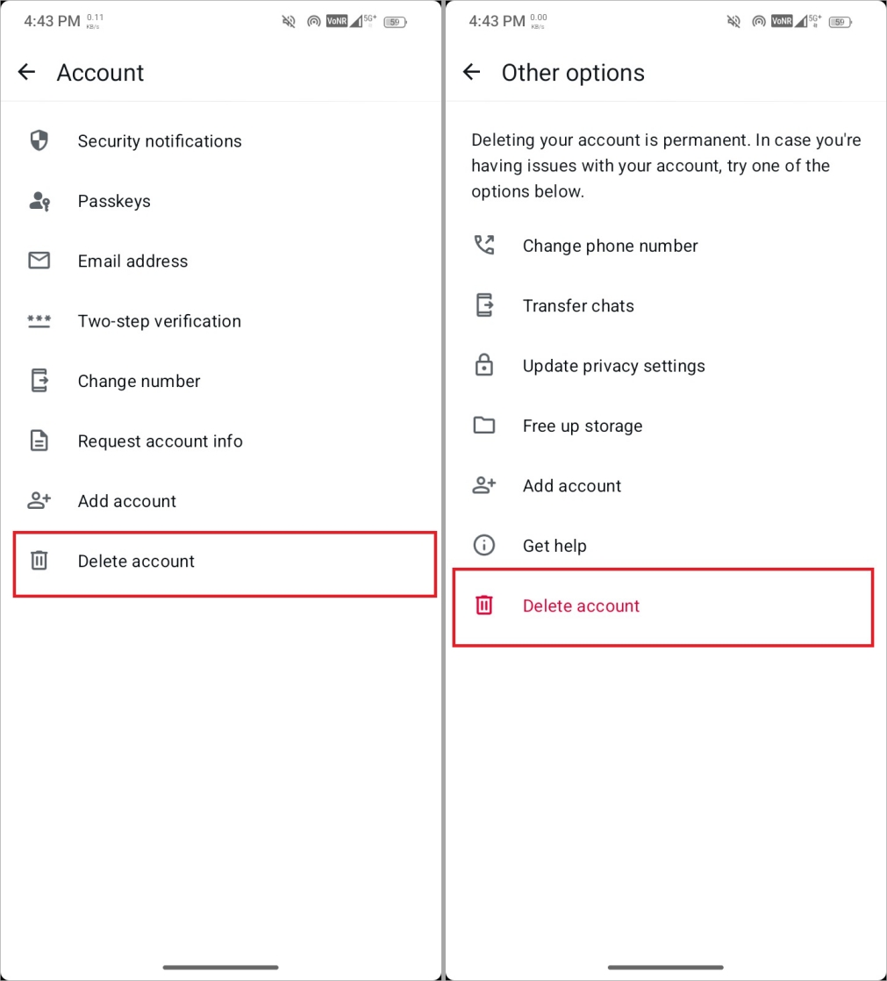Tap the red Delete account trash icon
The image size is (887, 981).
coord(483,605)
